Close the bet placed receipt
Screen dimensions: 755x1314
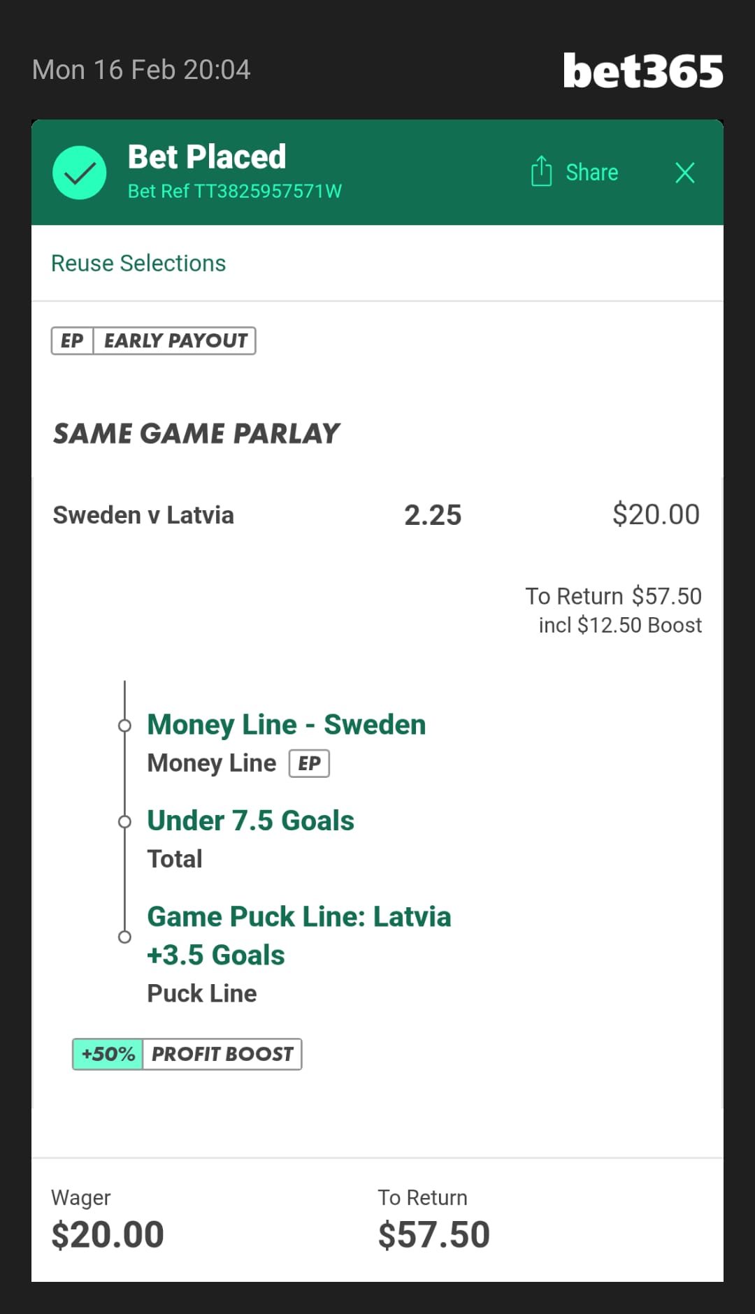coord(685,173)
